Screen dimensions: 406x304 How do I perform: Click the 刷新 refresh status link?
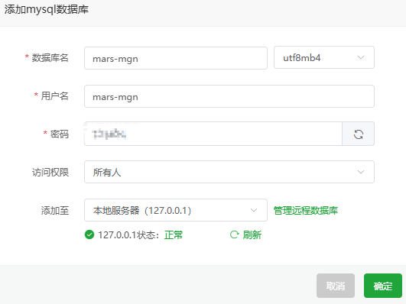(x=245, y=234)
